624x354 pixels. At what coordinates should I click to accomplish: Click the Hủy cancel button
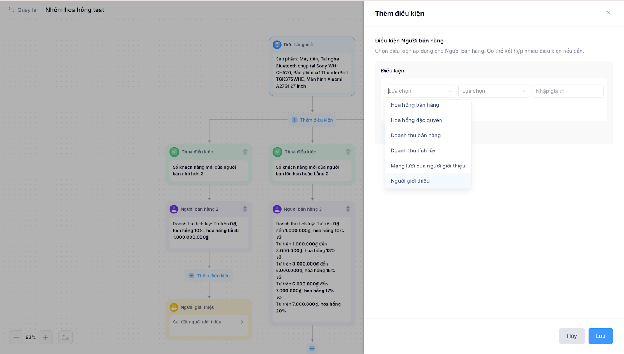[572, 336]
